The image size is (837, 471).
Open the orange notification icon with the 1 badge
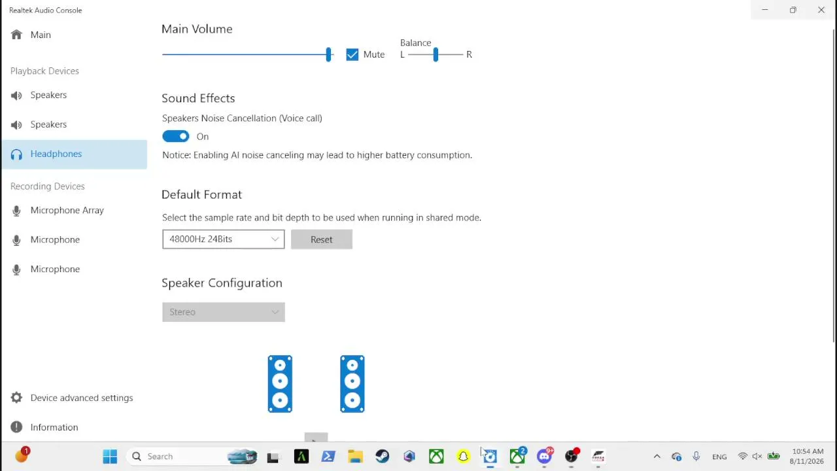[x=22, y=455]
